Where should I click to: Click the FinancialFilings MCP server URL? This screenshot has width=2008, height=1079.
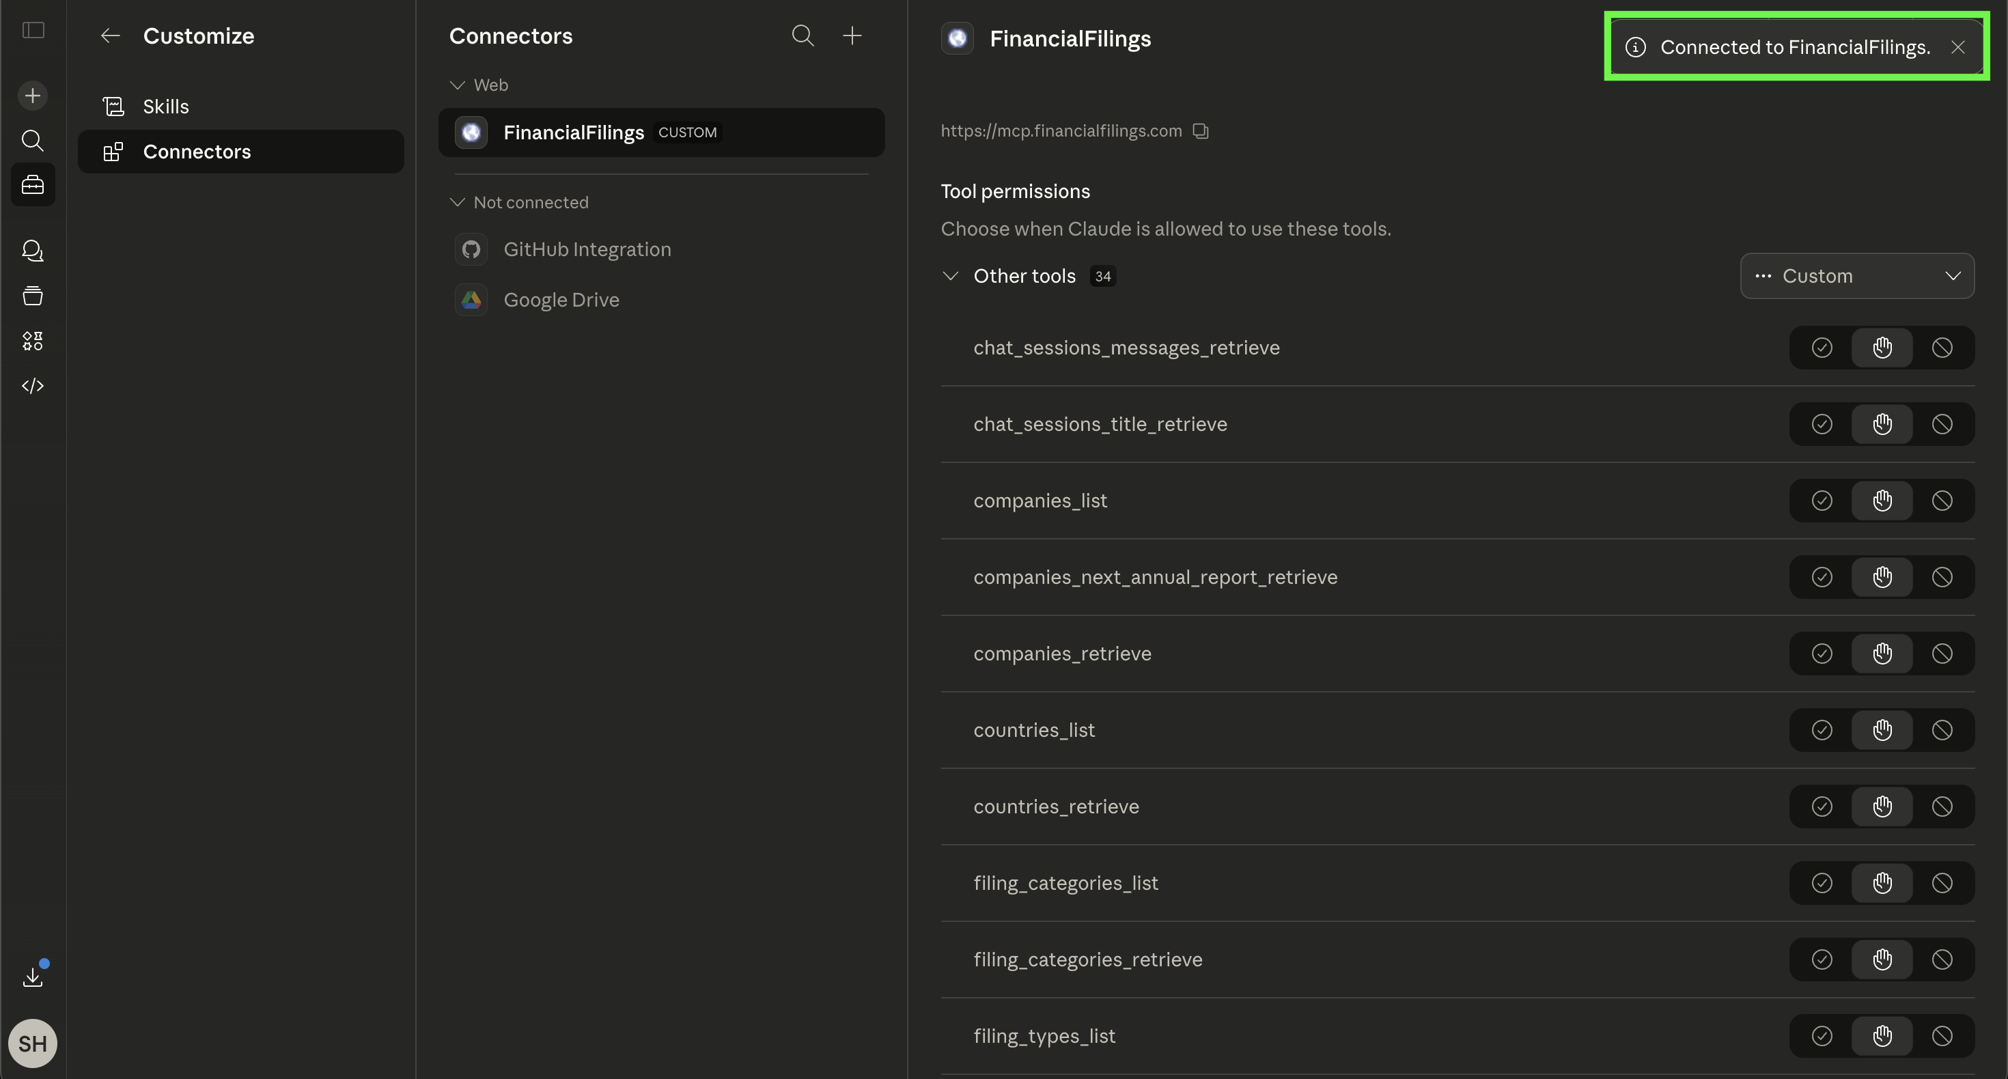1061,131
